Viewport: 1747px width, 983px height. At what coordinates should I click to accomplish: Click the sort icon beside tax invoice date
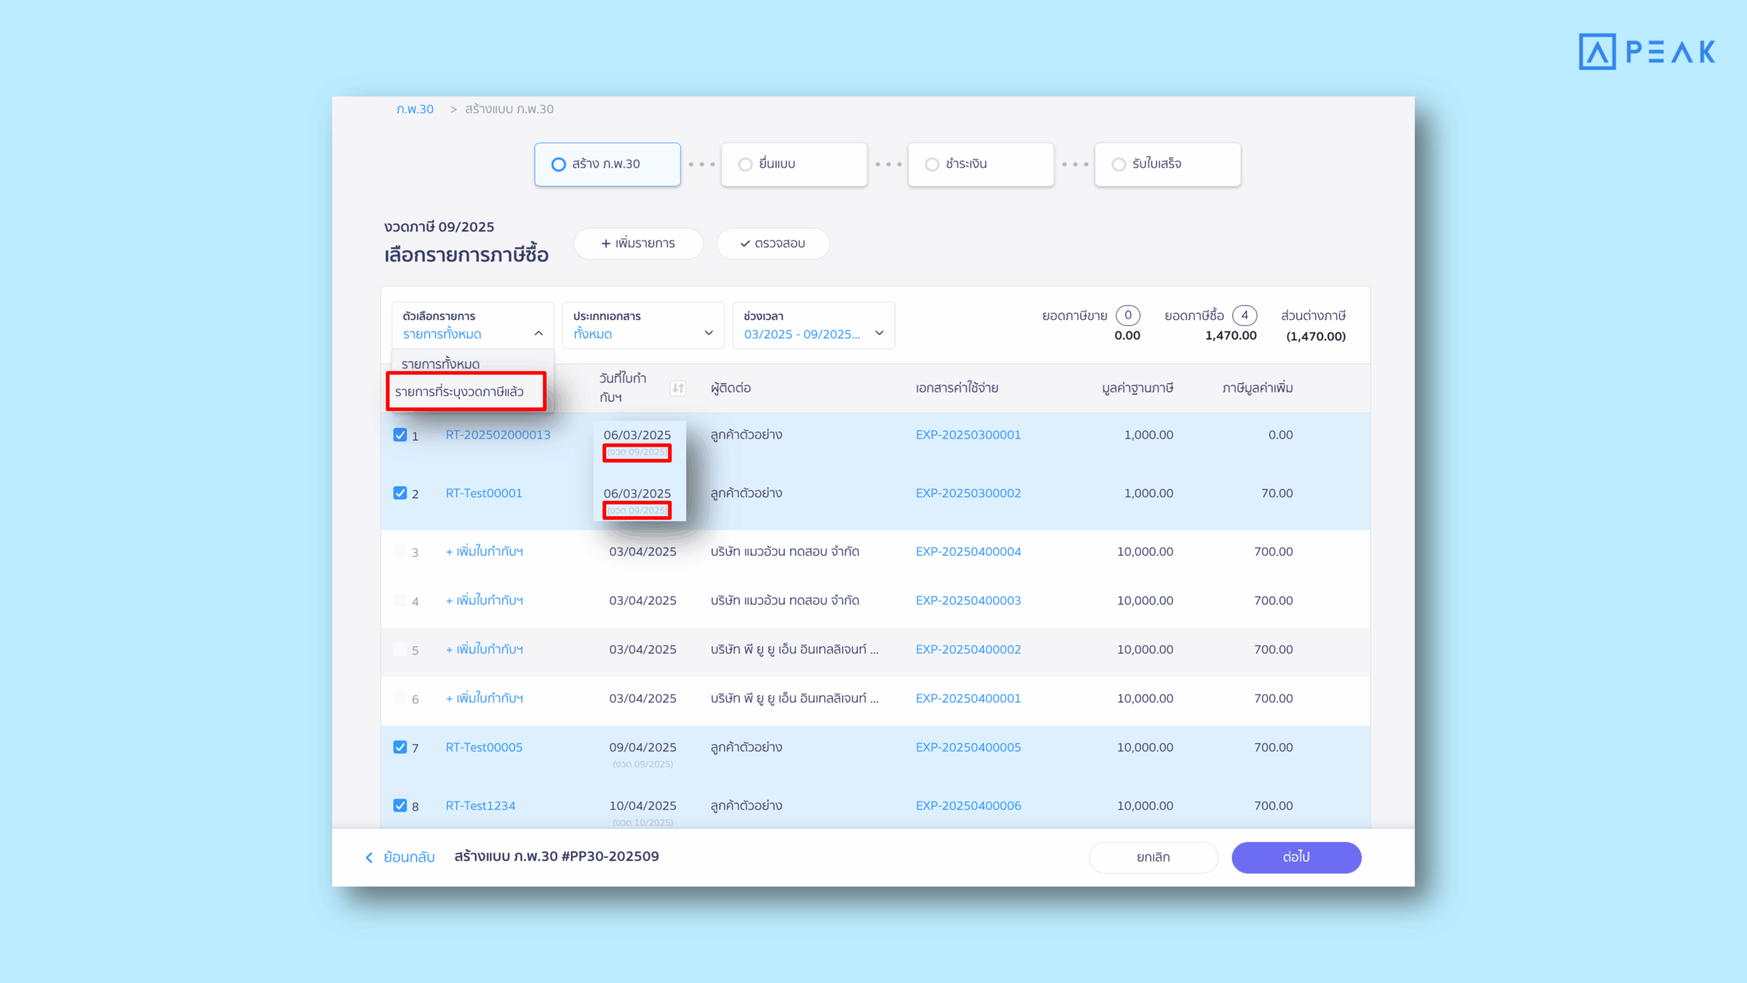click(x=677, y=388)
